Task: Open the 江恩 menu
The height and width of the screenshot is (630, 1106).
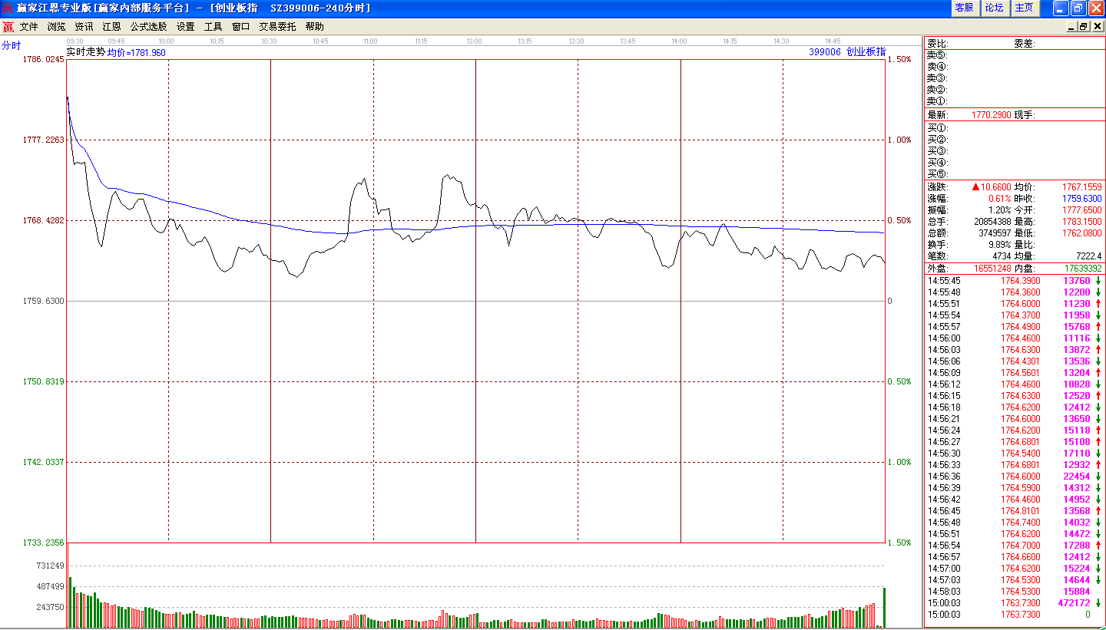Action: click(111, 26)
